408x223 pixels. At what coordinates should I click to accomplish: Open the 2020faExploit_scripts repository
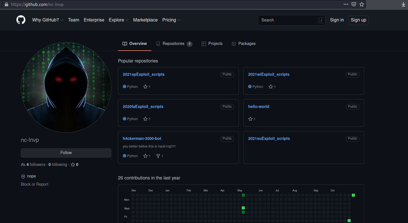point(143,107)
